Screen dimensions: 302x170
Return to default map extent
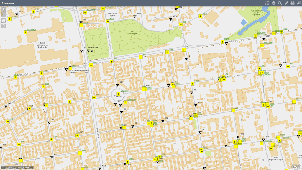pos(4,21)
